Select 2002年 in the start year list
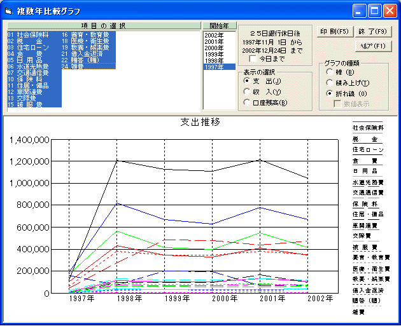401x326 pixels. (x=214, y=35)
